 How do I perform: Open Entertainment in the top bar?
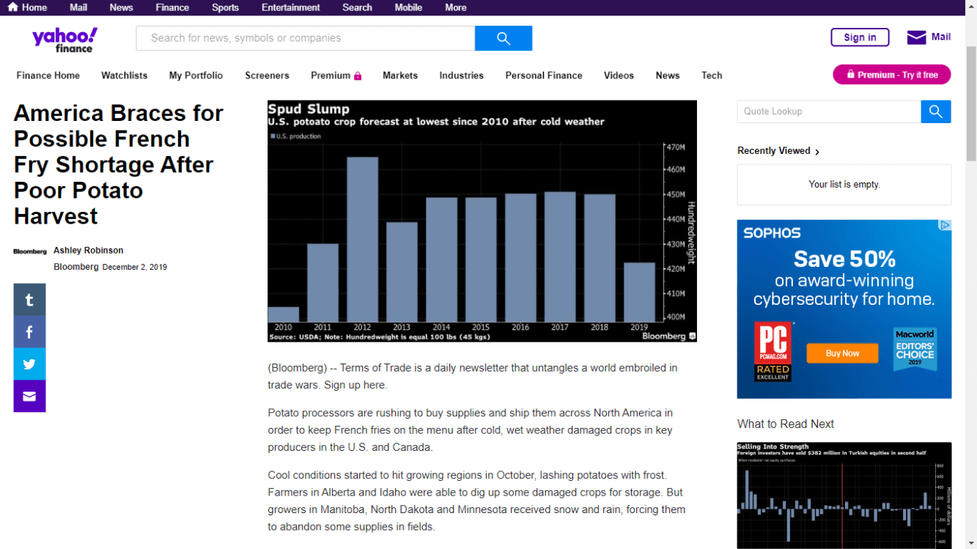click(x=291, y=7)
